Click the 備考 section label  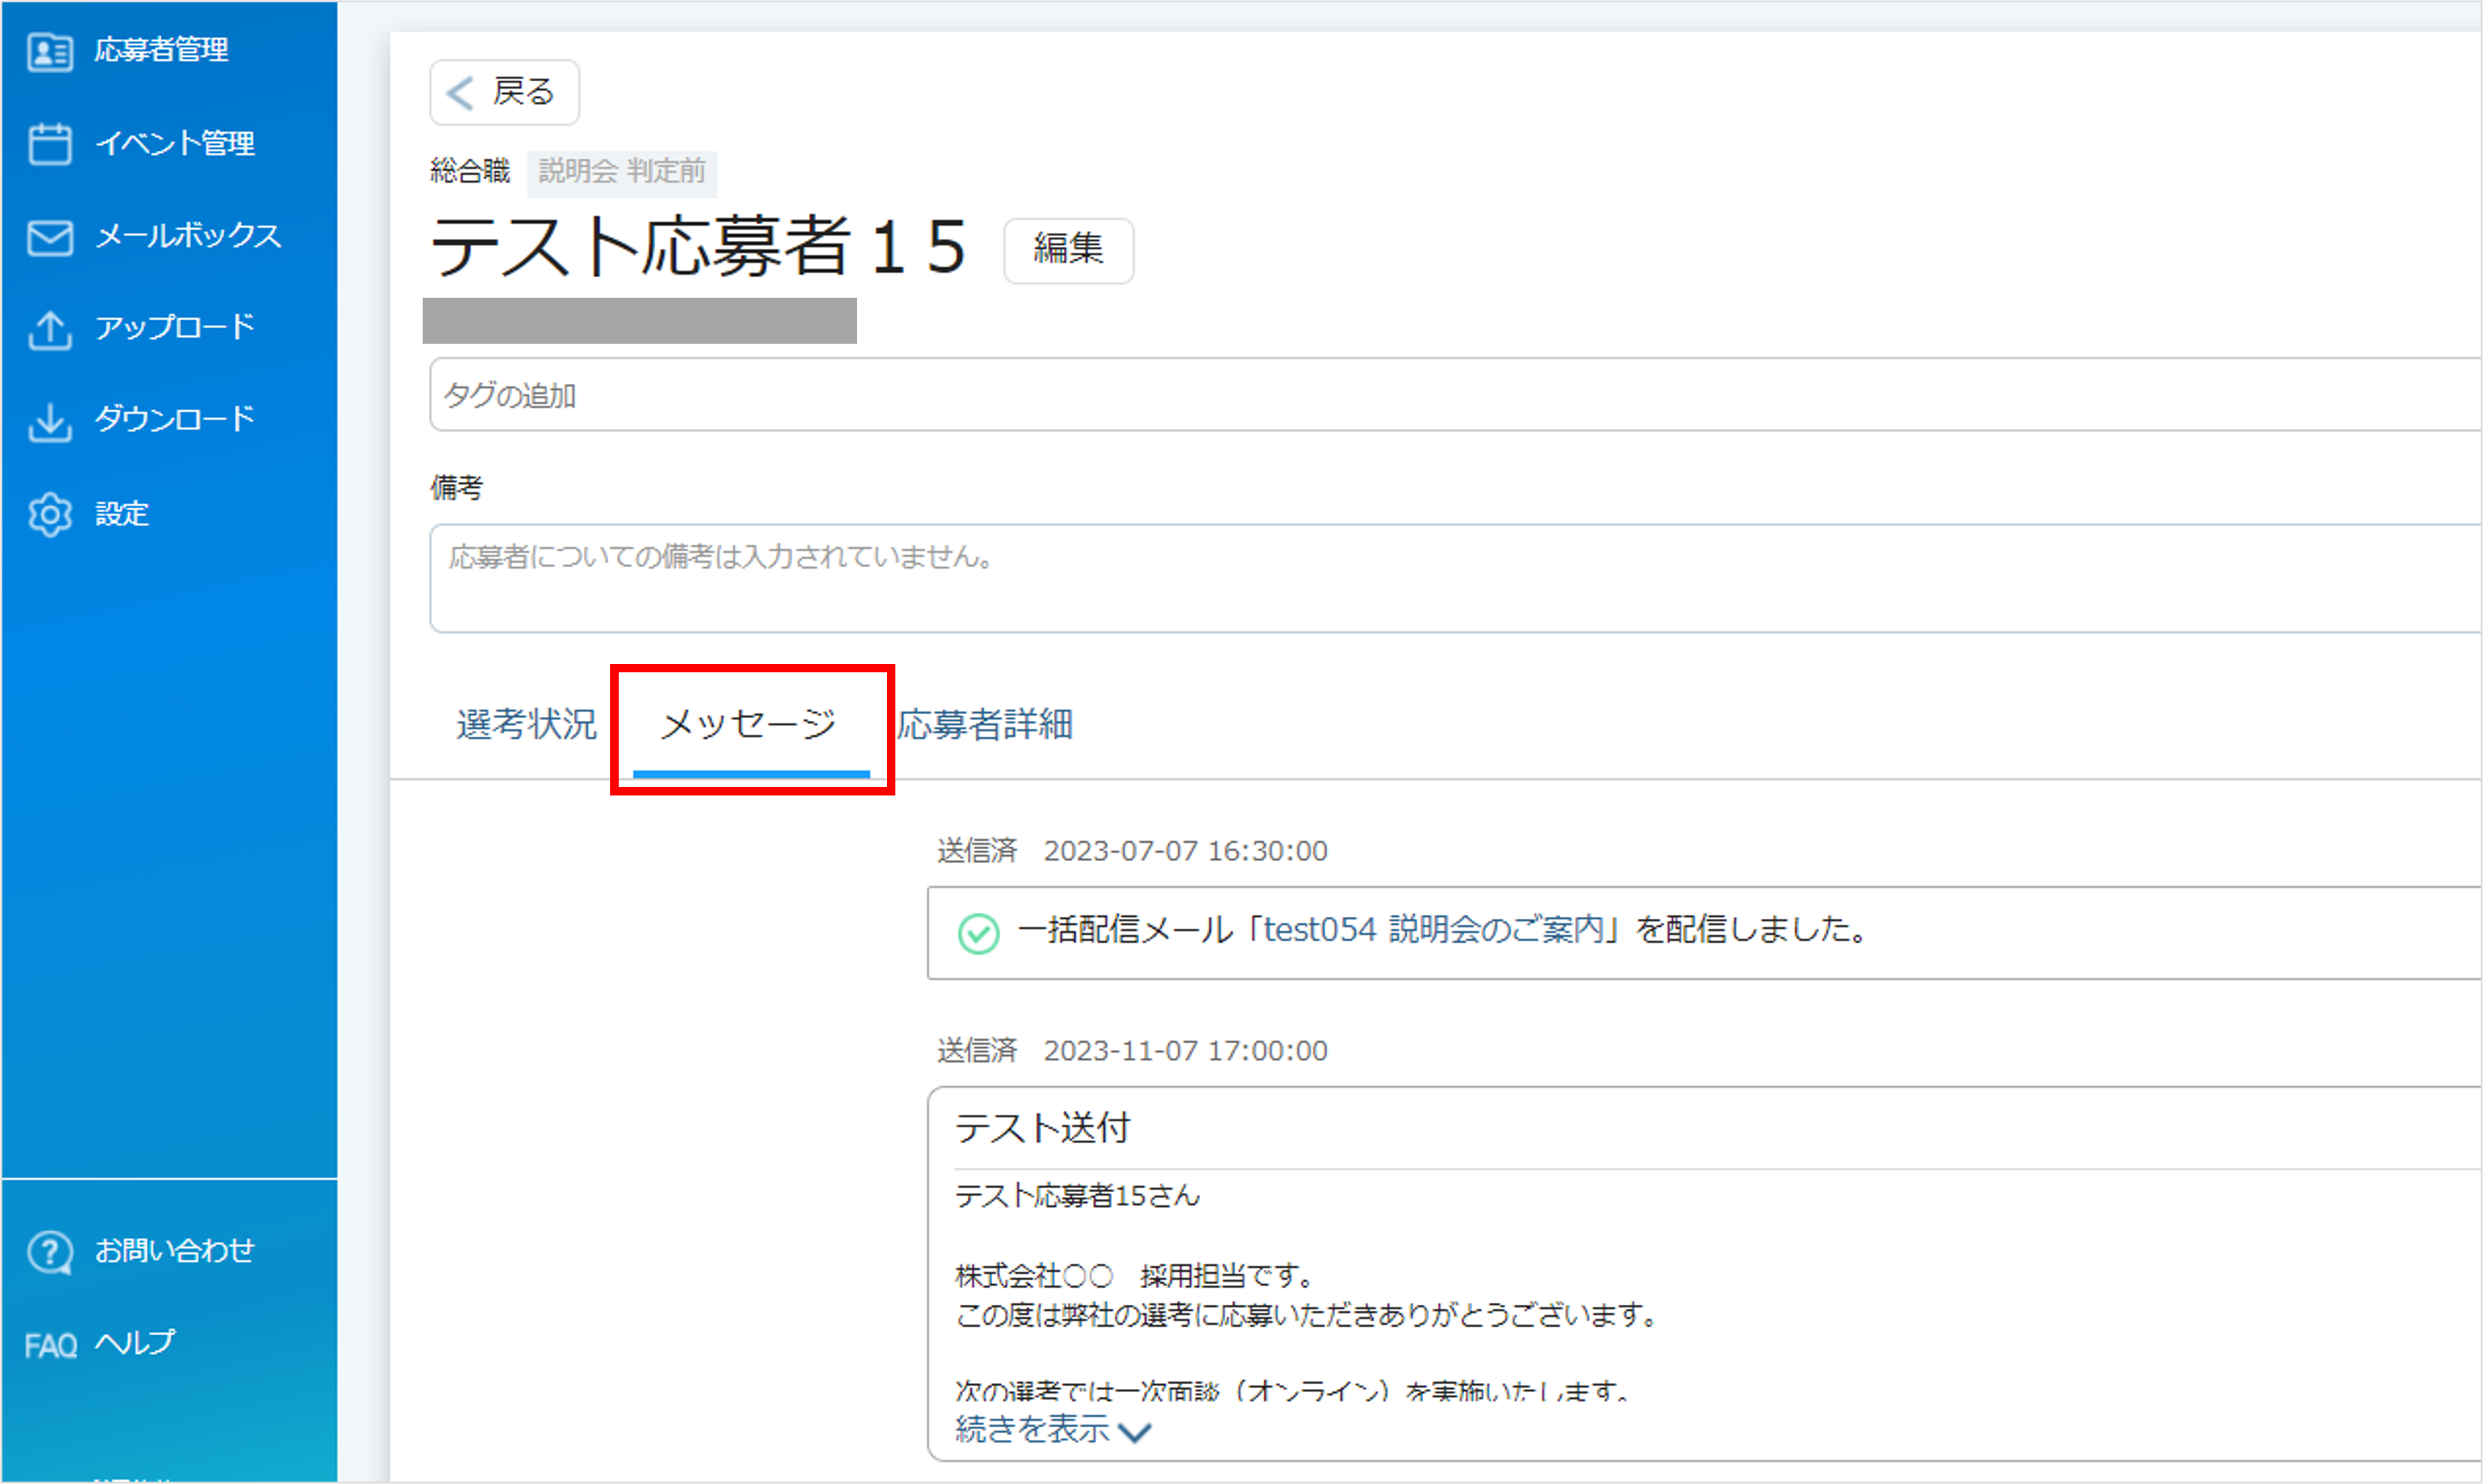click(x=457, y=488)
